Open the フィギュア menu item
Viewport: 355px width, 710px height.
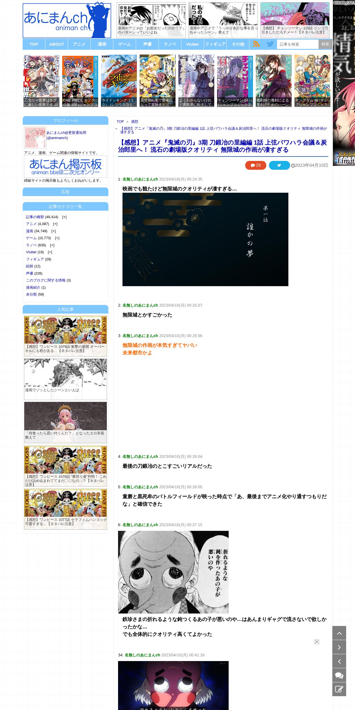click(215, 44)
